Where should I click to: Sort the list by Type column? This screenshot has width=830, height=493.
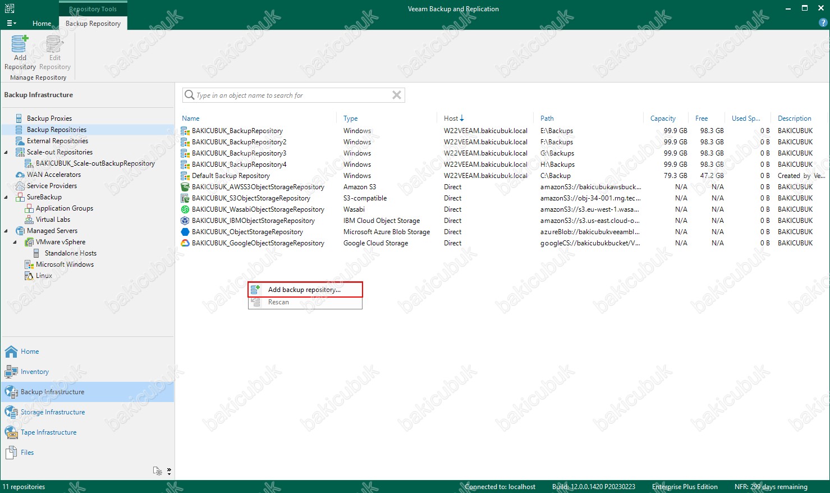[x=351, y=118]
